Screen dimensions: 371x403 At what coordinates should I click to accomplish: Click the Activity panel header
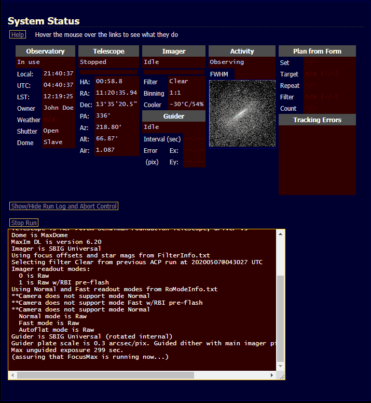[x=242, y=51]
